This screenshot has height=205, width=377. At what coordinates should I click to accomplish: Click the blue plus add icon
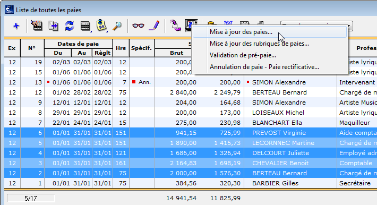pyautogui.click(x=16, y=25)
